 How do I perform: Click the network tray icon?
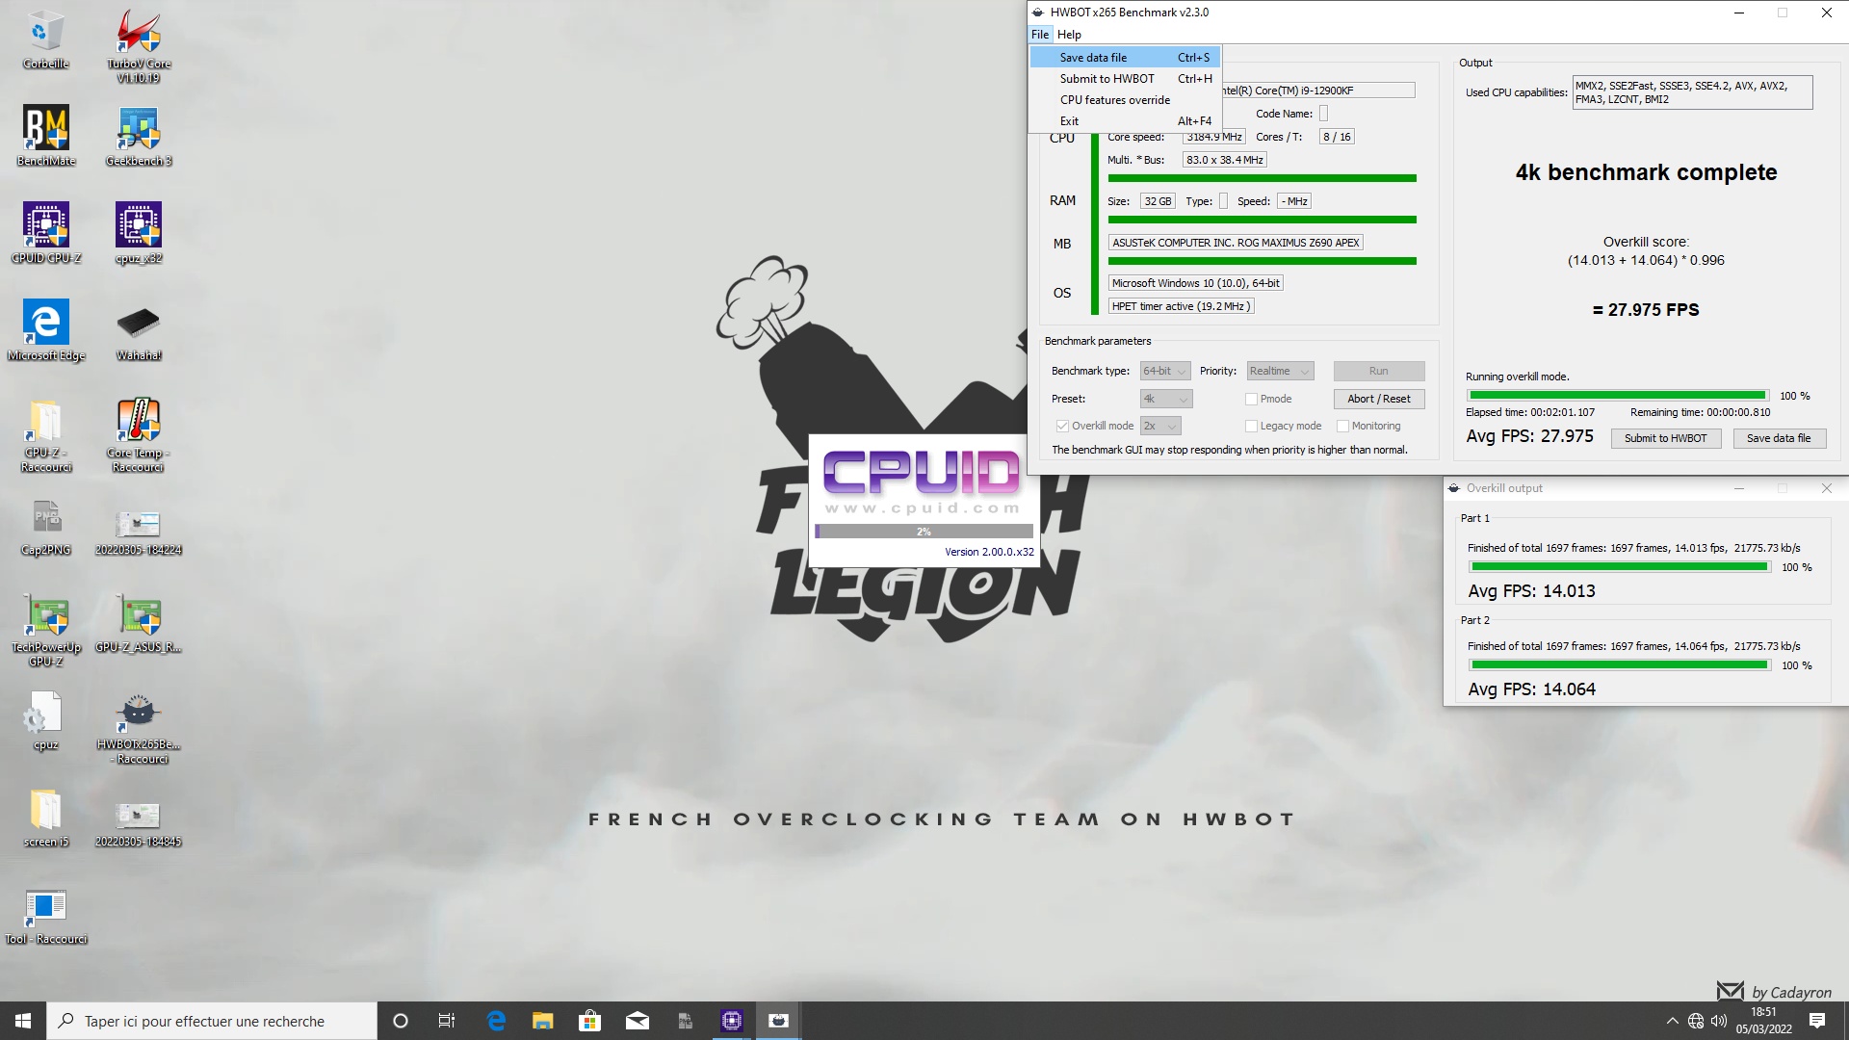click(1696, 1021)
